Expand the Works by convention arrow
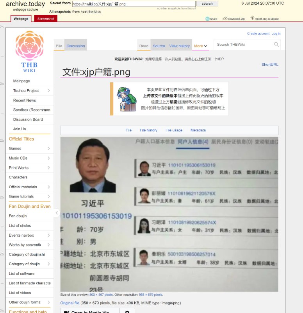Image resolution: width=303 pixels, height=313 pixels. tap(49, 245)
